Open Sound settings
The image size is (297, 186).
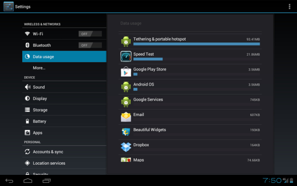click(x=64, y=87)
